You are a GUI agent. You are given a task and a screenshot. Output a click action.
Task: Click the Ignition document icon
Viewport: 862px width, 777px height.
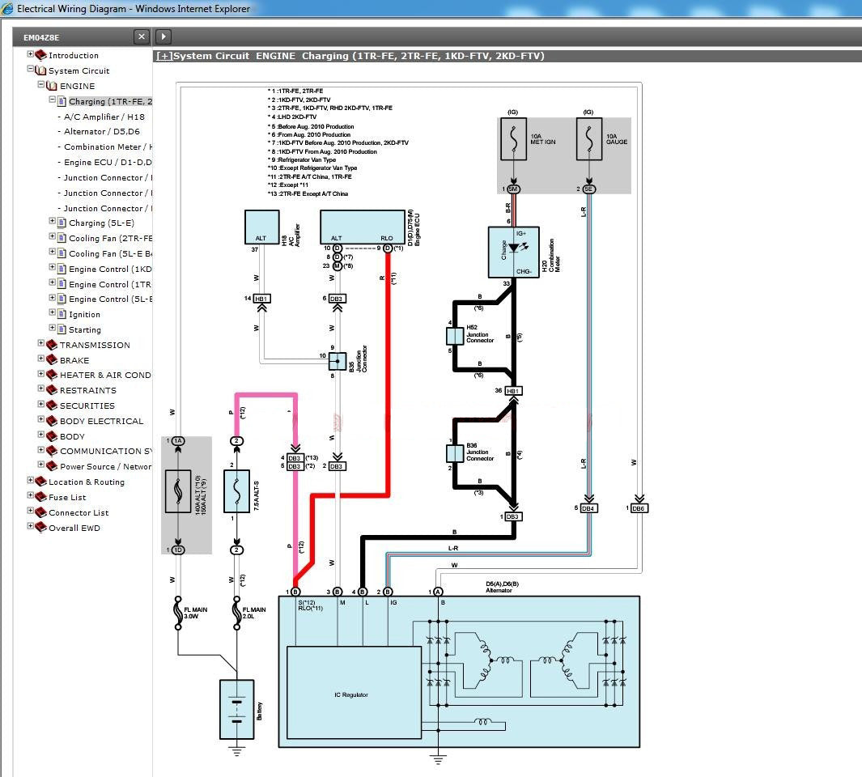62,314
